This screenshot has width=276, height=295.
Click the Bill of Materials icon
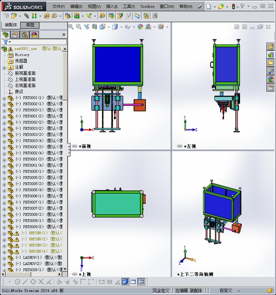pos(112,16)
